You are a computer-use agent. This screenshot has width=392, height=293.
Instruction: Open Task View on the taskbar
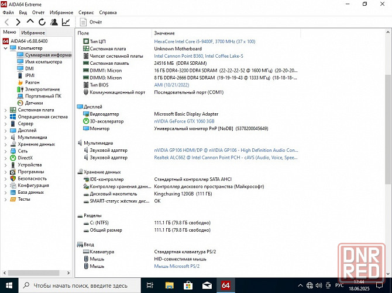(x=150, y=285)
